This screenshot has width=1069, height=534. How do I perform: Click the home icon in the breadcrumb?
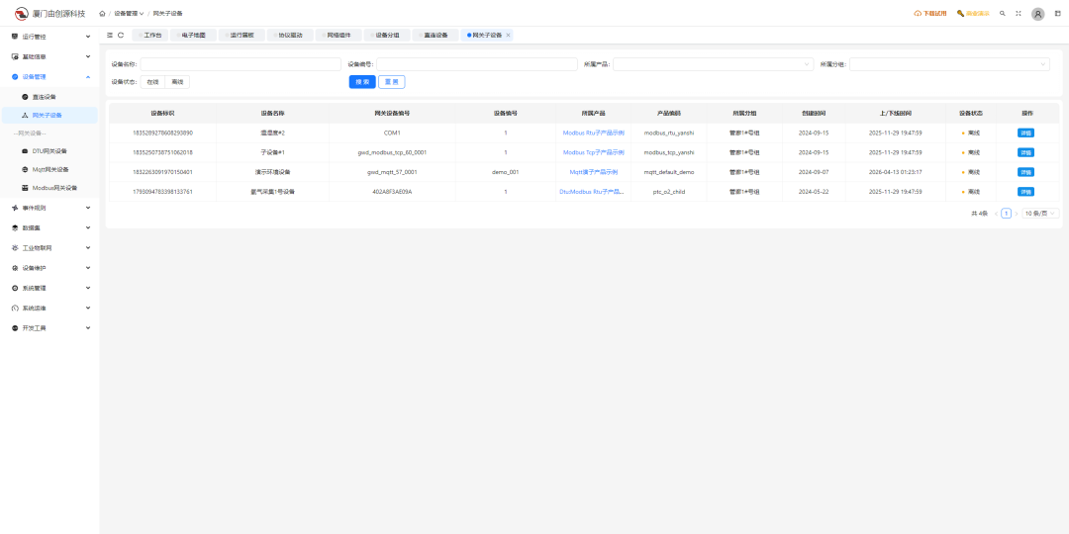click(x=103, y=14)
